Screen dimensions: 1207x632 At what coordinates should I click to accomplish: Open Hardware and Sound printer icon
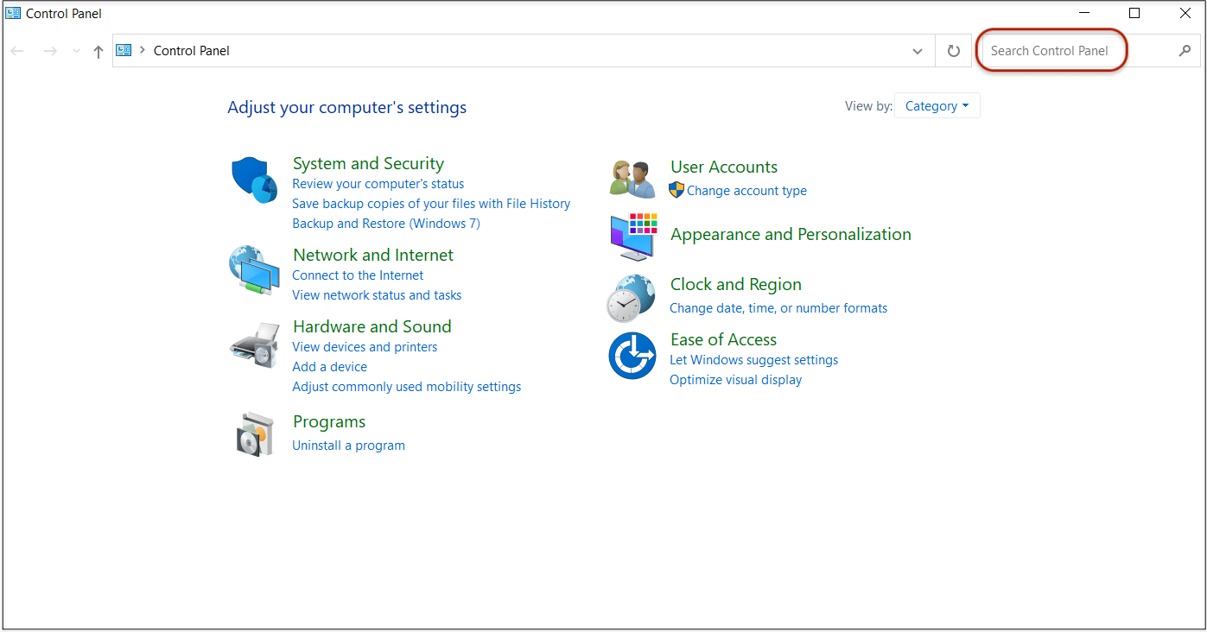(x=253, y=344)
